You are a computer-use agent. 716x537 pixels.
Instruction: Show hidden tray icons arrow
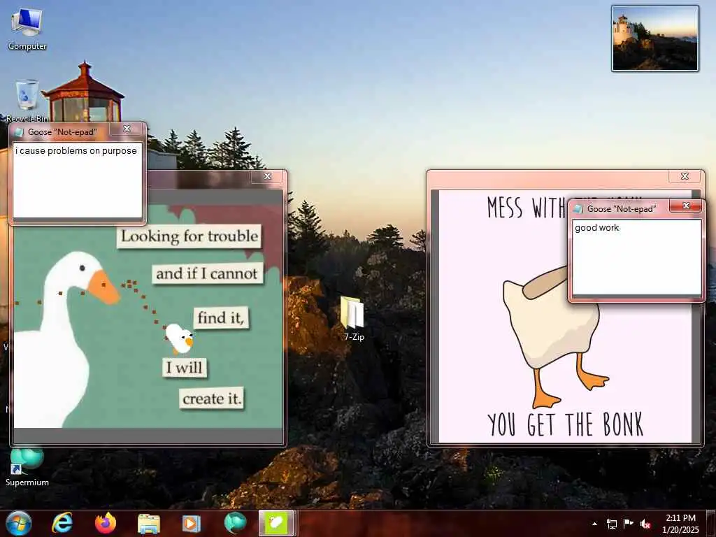point(594,524)
